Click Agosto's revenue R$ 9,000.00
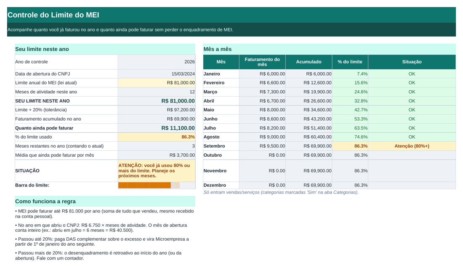This screenshot has width=463, height=268. [x=262, y=137]
